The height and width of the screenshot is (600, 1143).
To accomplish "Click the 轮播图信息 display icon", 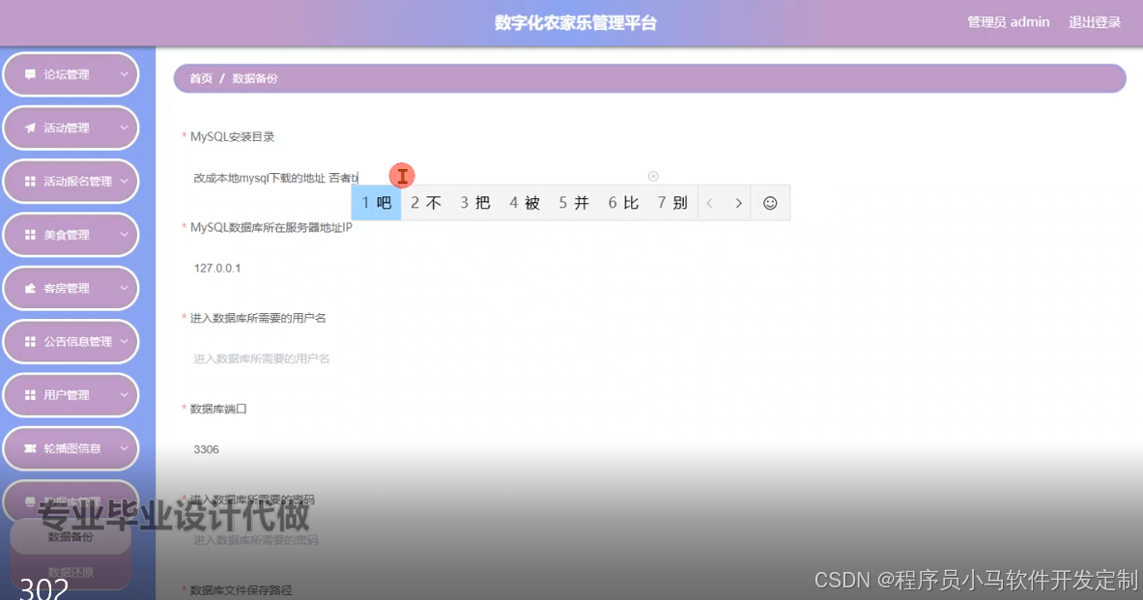I will 31,447.
